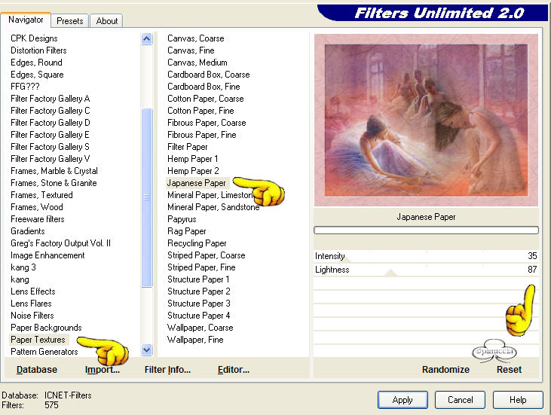551x415 pixels.
Task: Click Import... to add filters
Action: pyautogui.click(x=103, y=370)
